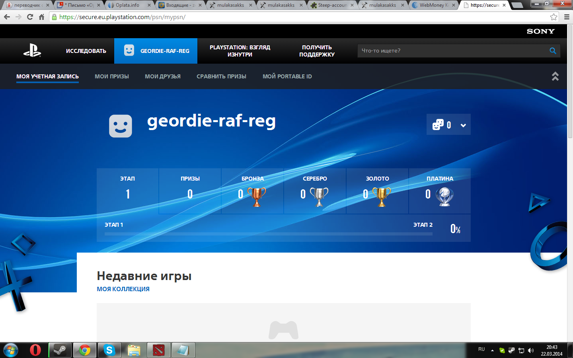Show hidden tray icons arrow
Screen dimensions: 573x358
pos(492,350)
